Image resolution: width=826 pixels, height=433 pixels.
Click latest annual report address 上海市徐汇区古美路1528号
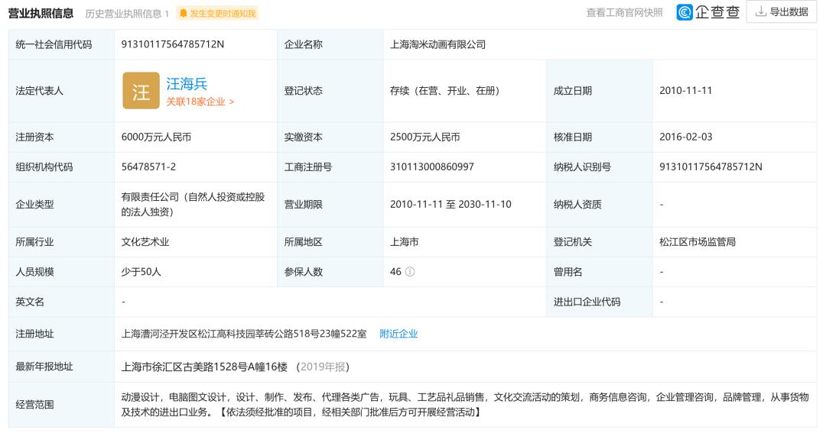tap(204, 367)
